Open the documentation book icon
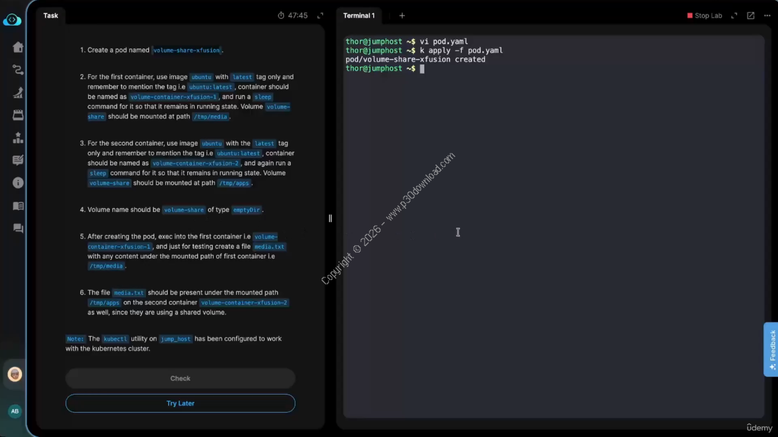This screenshot has height=437, width=778. tap(18, 206)
